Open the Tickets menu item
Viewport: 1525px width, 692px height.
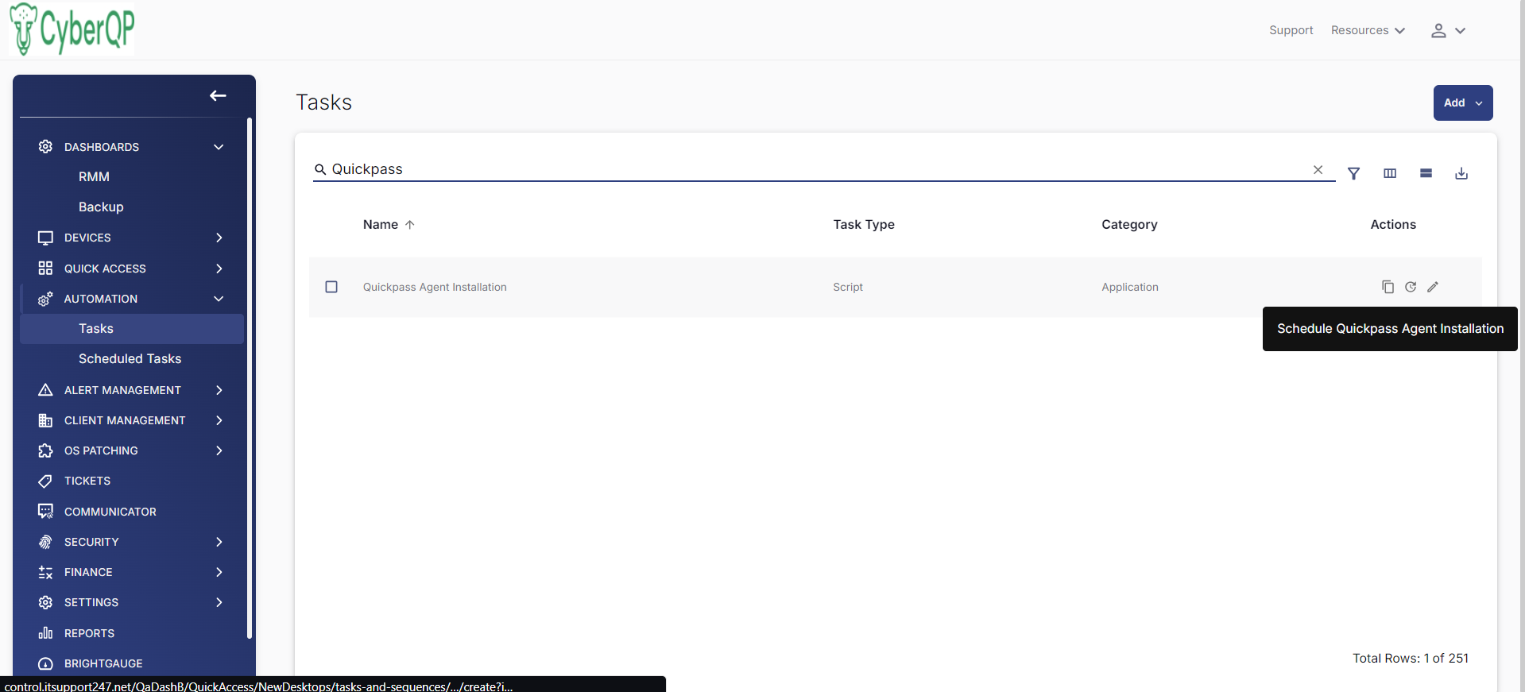87,481
